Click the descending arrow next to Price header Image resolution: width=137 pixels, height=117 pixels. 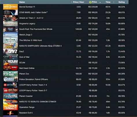(100, 2)
